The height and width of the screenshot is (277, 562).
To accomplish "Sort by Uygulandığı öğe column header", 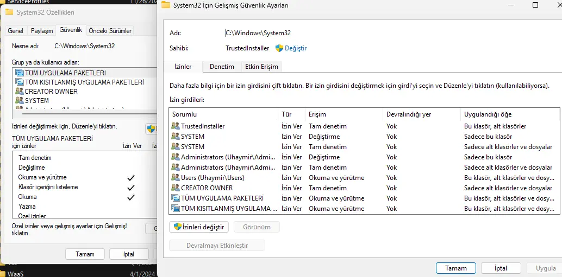I will coord(510,114).
